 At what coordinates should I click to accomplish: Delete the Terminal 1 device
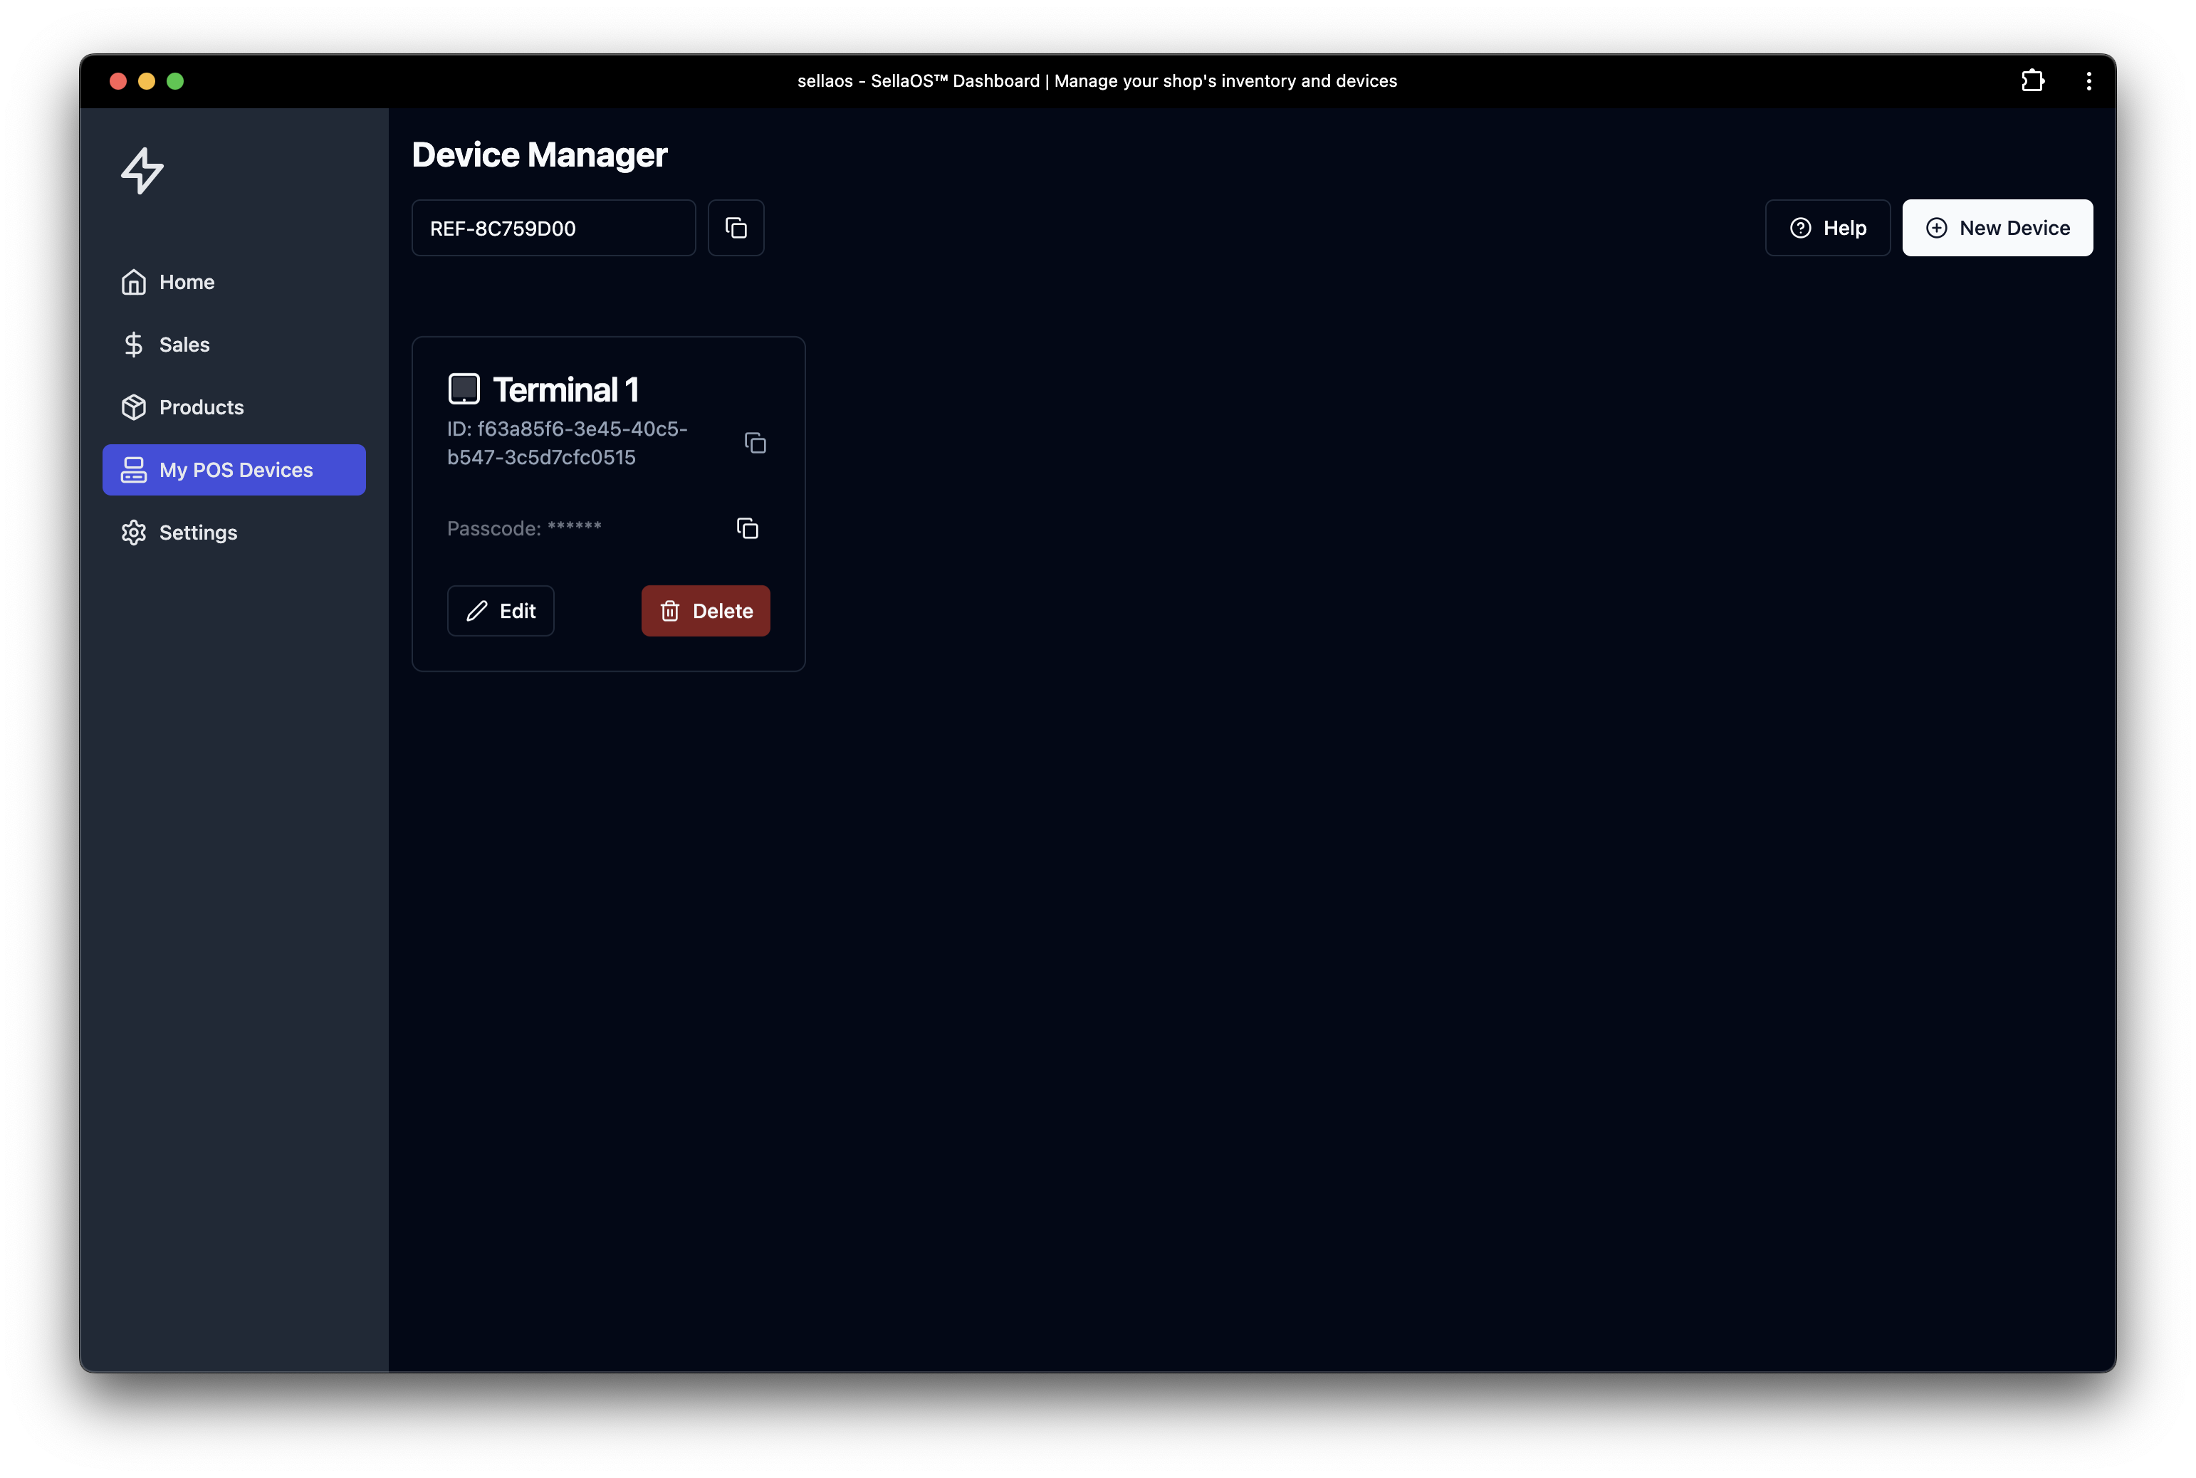pyautogui.click(x=705, y=611)
